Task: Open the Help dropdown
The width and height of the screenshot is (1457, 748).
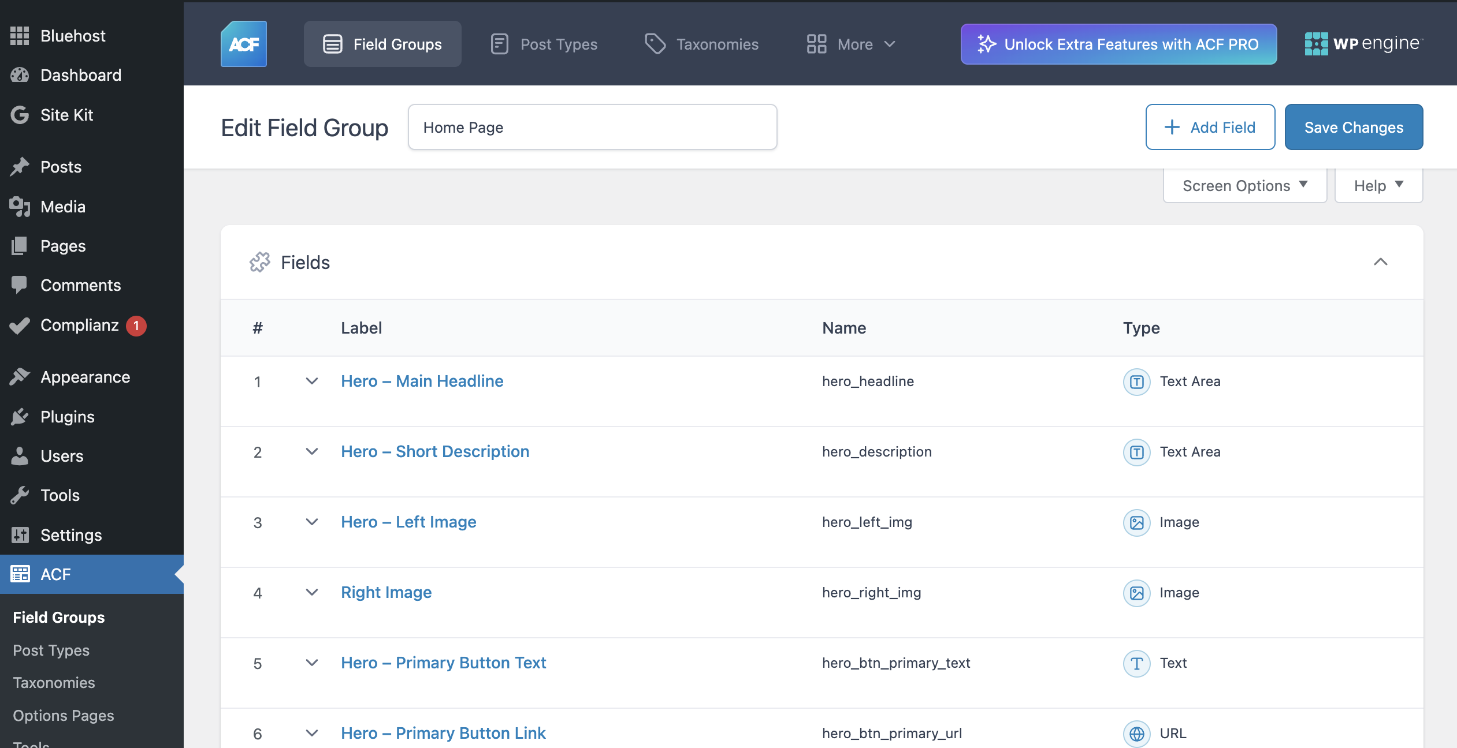Action: [1378, 185]
